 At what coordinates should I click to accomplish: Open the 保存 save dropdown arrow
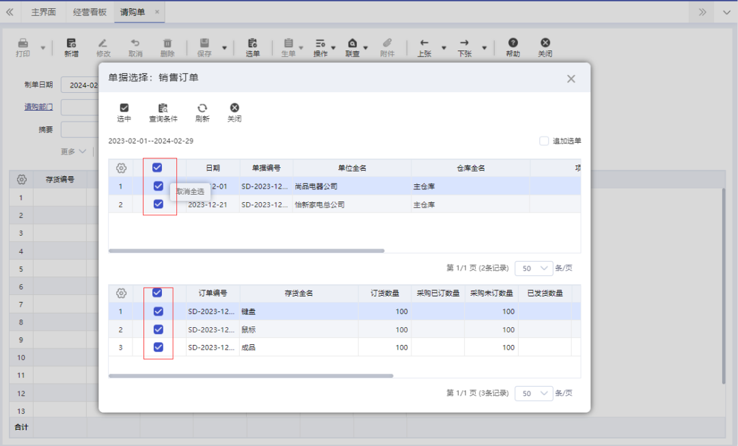[223, 47]
